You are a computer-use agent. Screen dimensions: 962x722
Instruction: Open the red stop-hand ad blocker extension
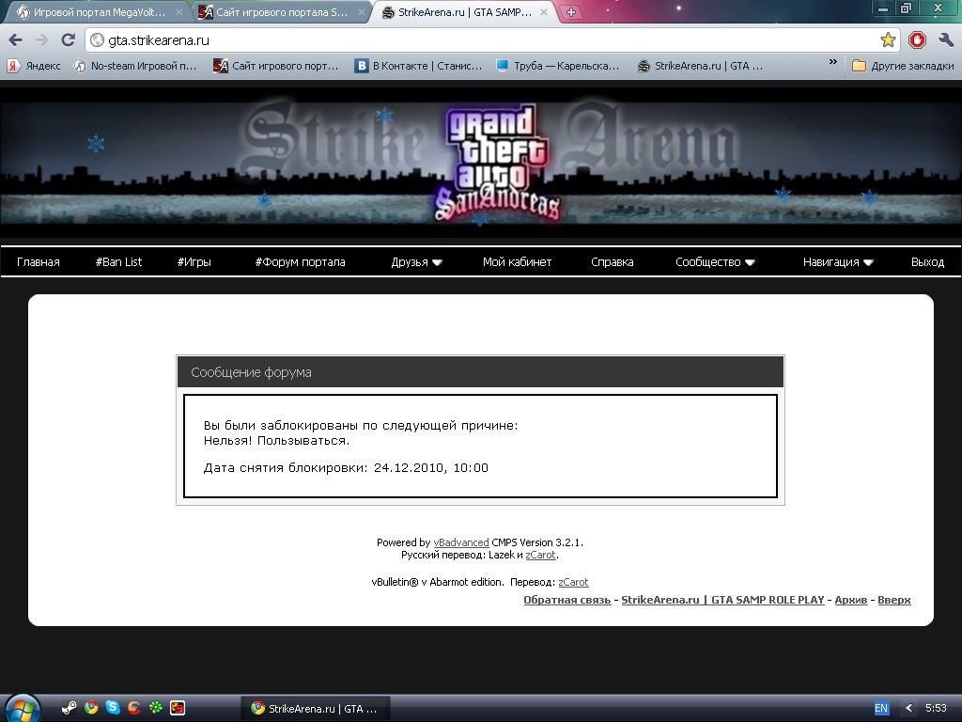pos(917,40)
